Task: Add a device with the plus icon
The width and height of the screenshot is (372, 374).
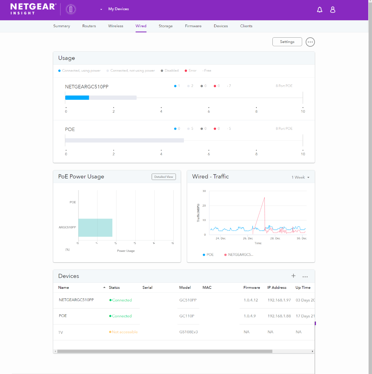Action: [x=293, y=276]
